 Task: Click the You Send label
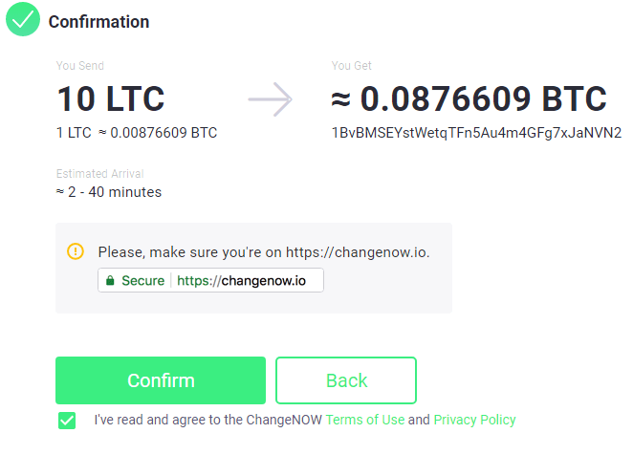tap(80, 66)
